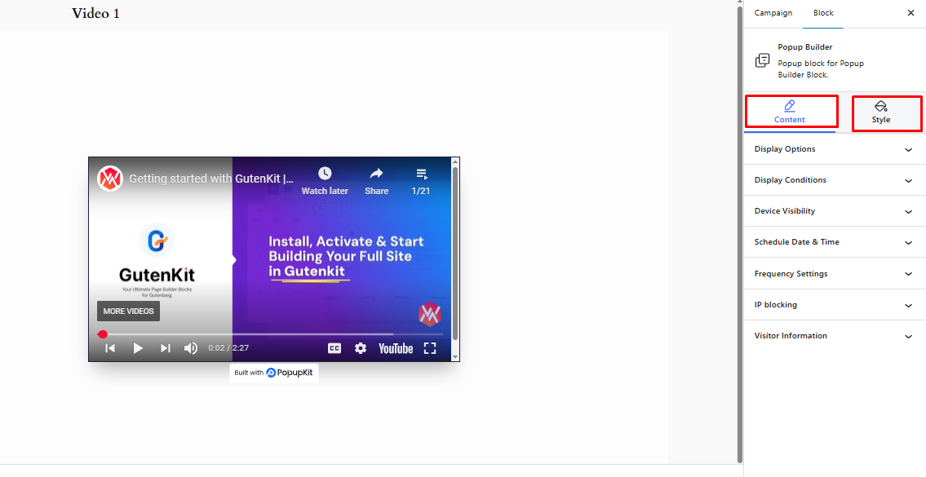Mute the video volume
The width and height of the screenshot is (926, 477).
191,348
